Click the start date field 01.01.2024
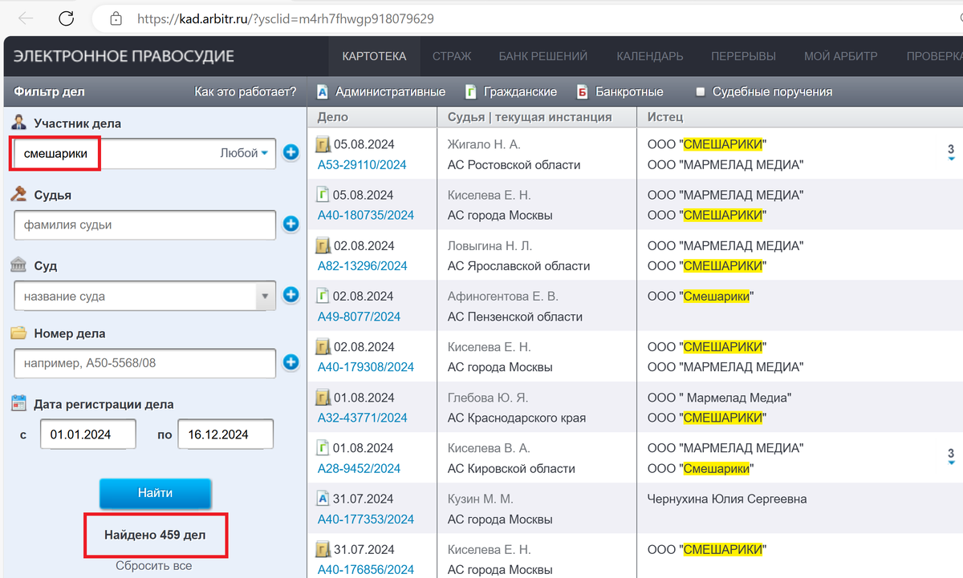This screenshot has width=963, height=578. 87,435
